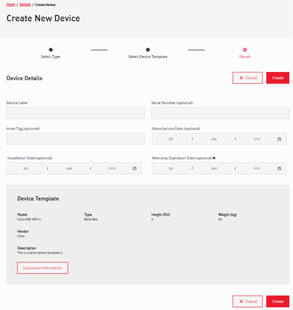
Task: Go to Home breadcrumb link
Action: 11,5
